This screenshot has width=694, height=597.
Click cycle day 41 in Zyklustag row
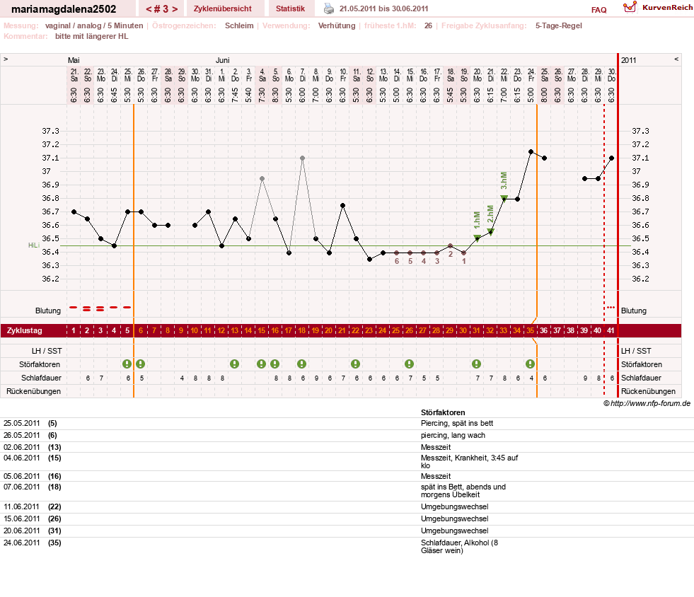click(611, 330)
